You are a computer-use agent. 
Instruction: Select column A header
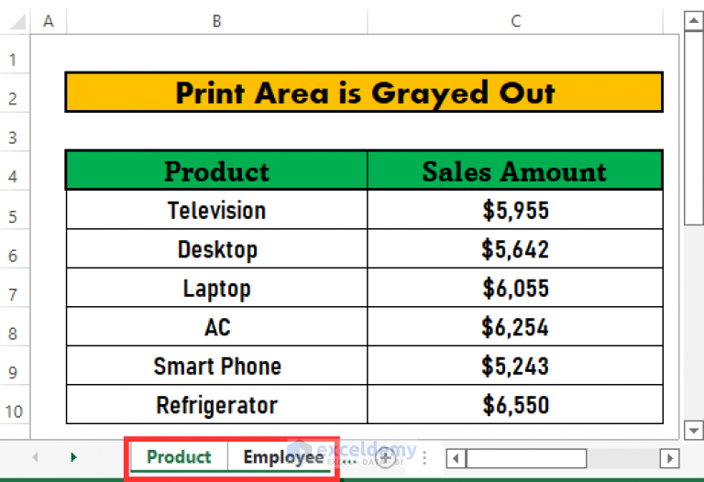(x=49, y=21)
